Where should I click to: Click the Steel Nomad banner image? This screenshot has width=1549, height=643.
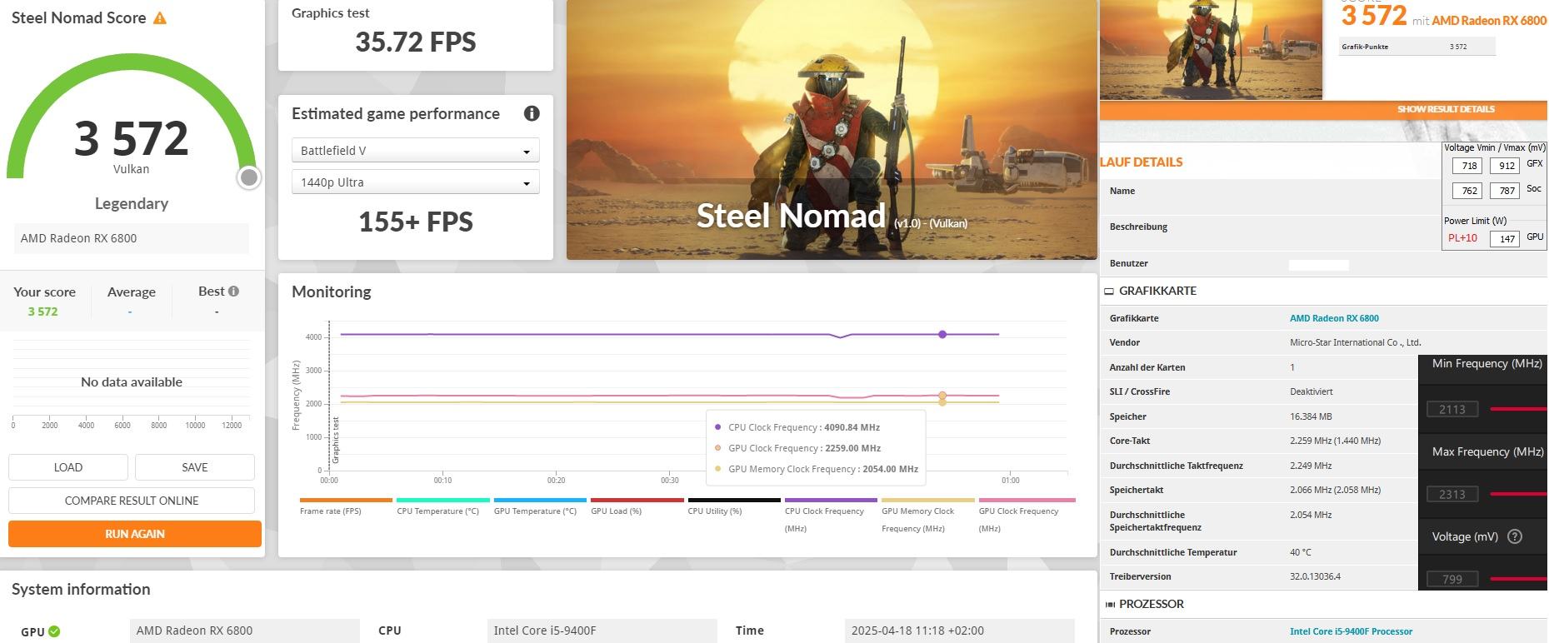(832, 130)
